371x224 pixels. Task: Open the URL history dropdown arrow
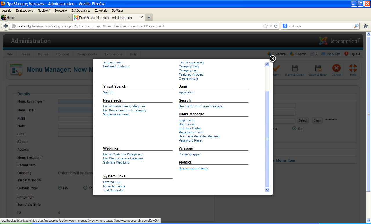(x=271, y=26)
